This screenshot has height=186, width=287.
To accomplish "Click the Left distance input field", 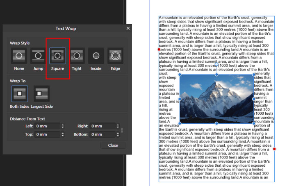I will coord(48,126).
